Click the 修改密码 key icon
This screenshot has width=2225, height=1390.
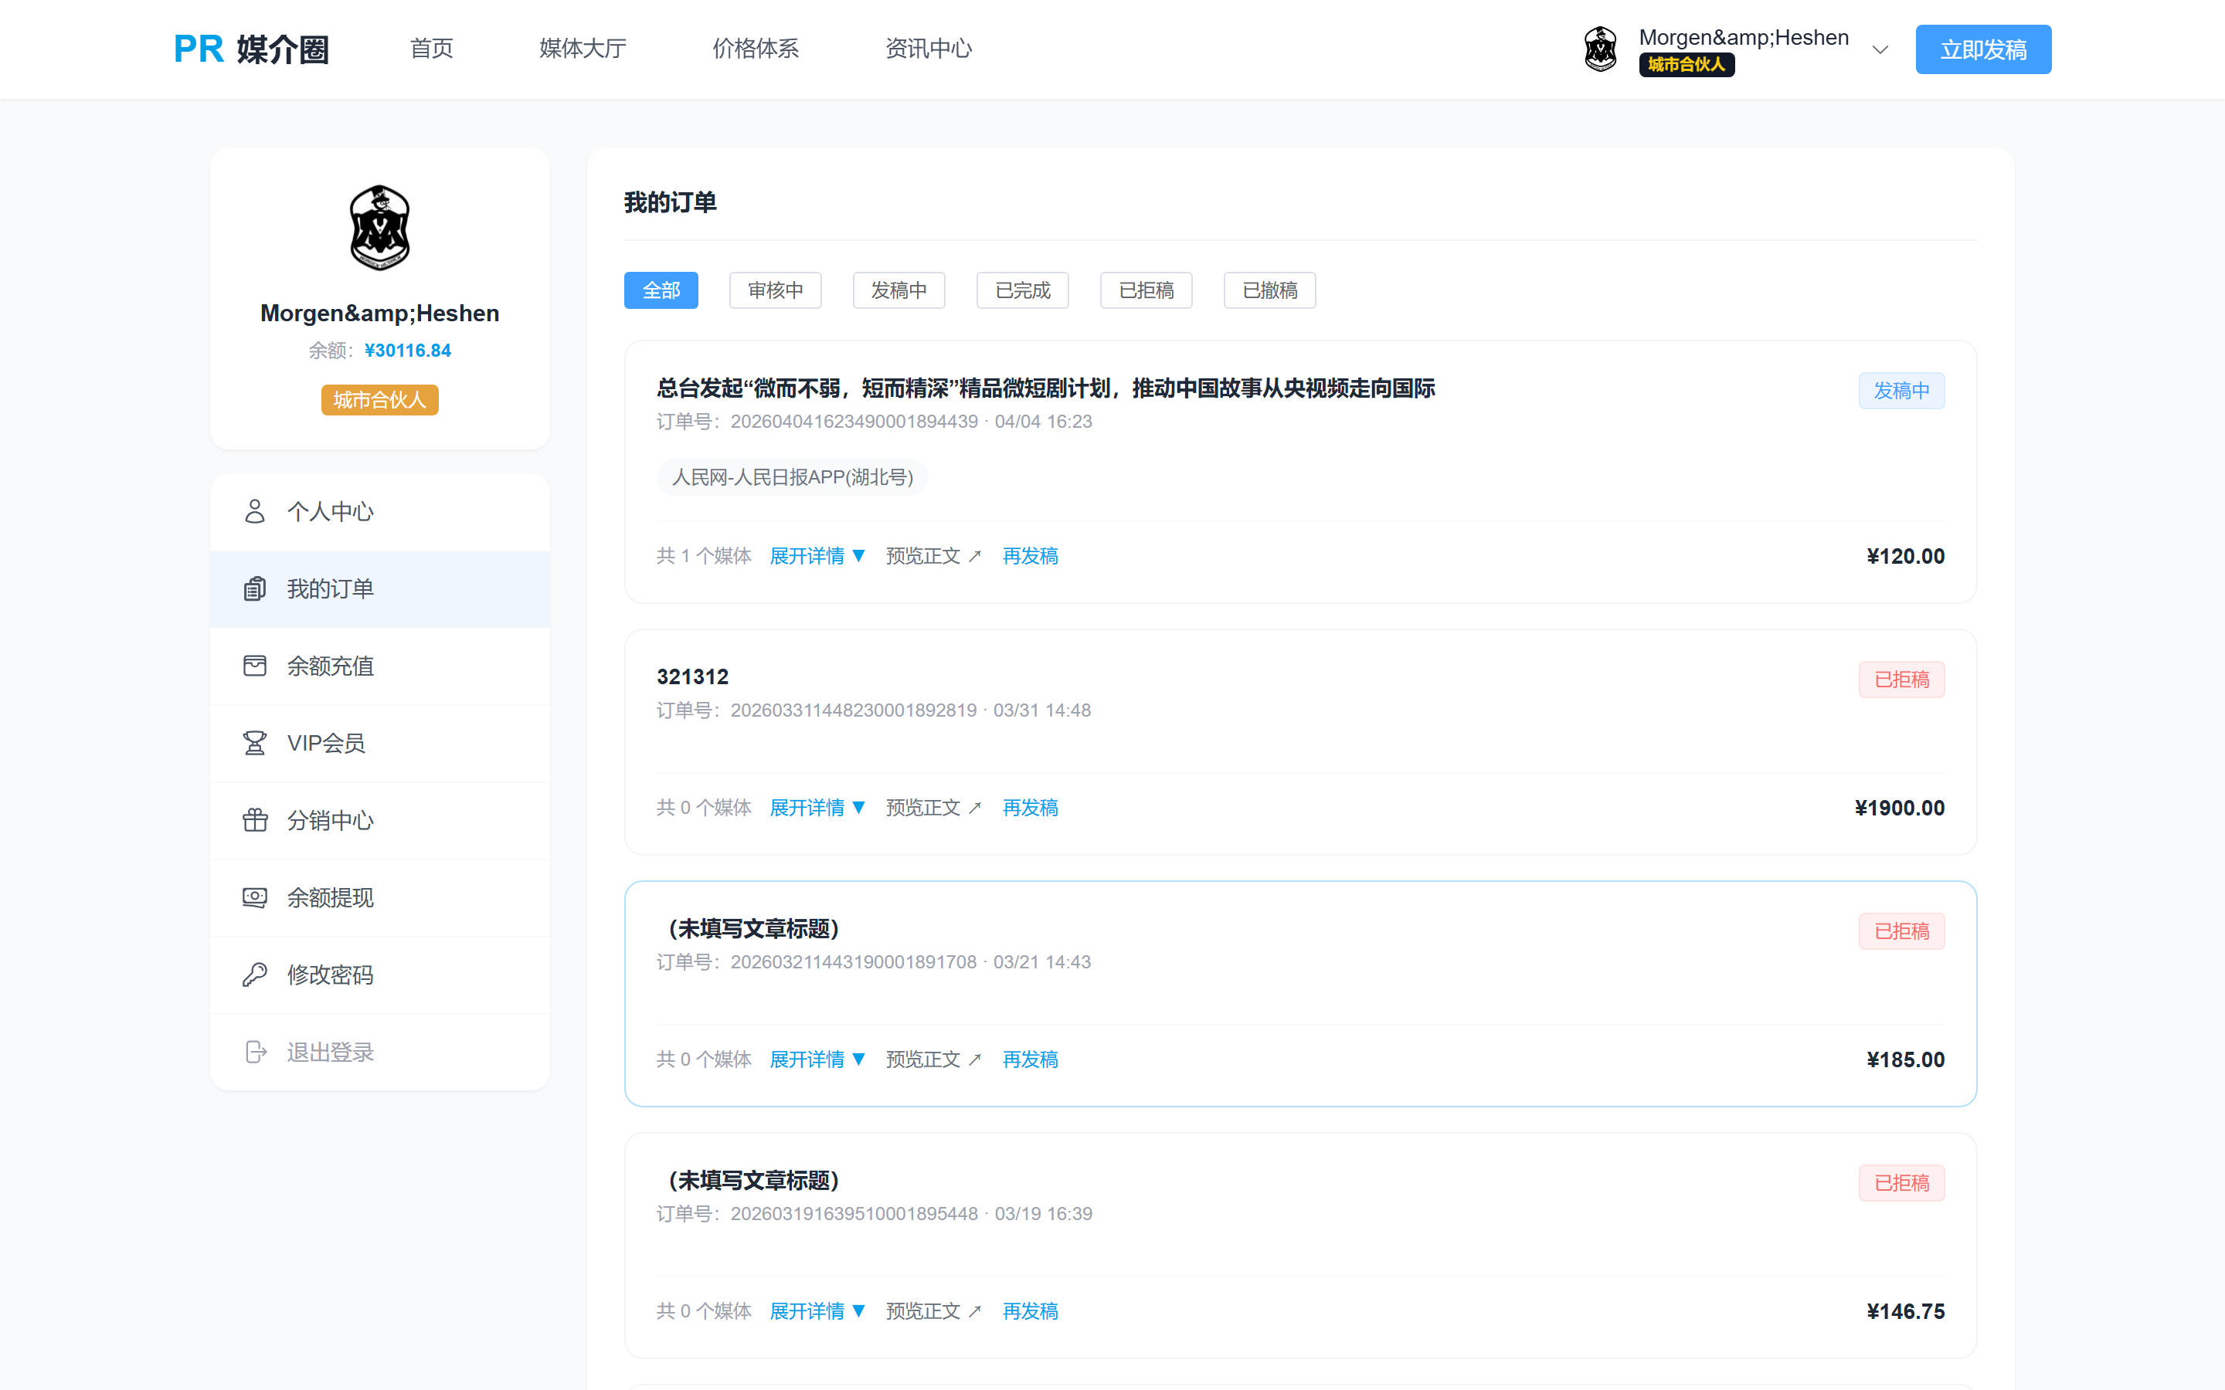point(255,975)
